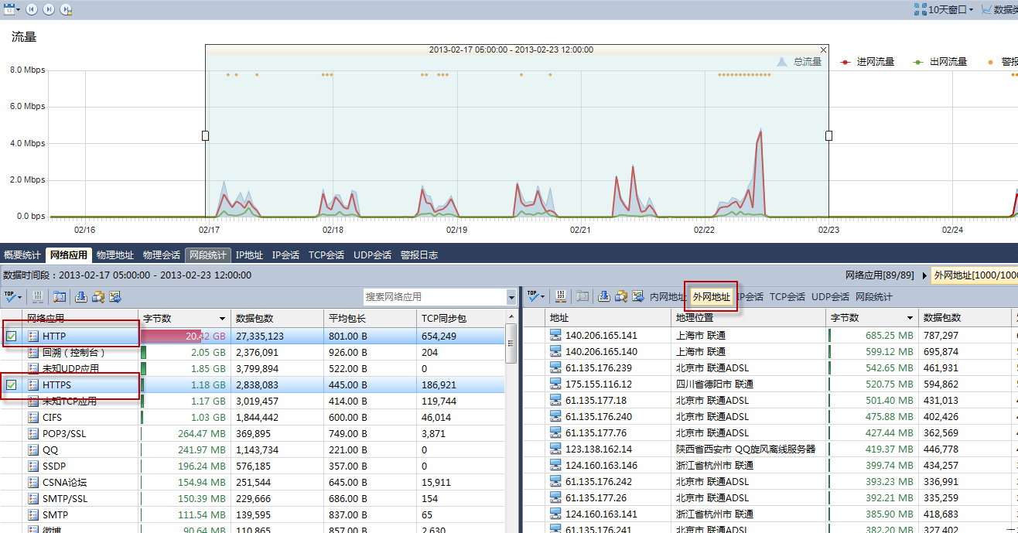Image resolution: width=1018 pixels, height=533 pixels.
Task: Uncheck the HTTP application checkbox
Action: click(x=12, y=336)
